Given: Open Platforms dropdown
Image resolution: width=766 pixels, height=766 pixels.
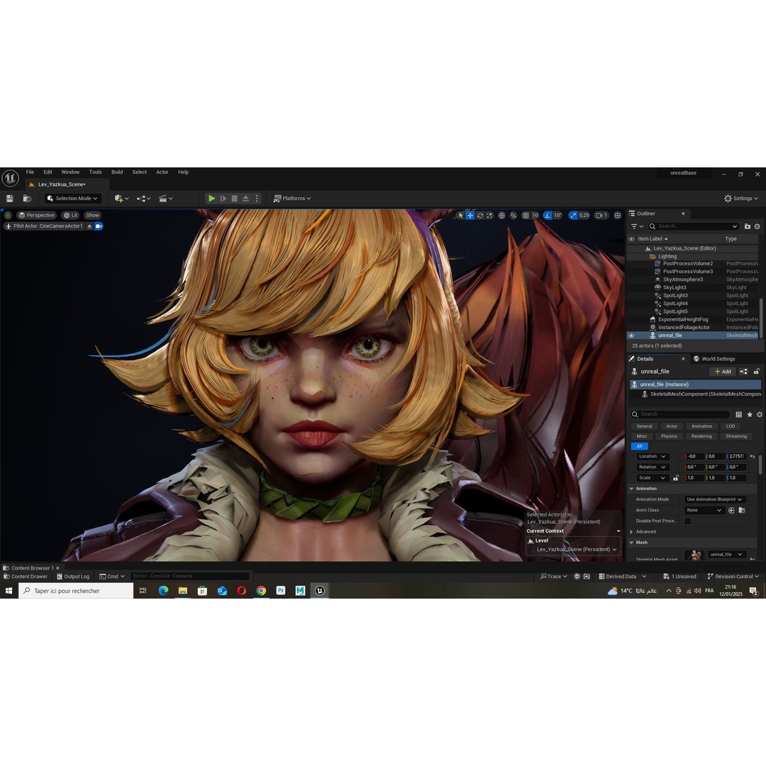Looking at the screenshot, I should 292,199.
